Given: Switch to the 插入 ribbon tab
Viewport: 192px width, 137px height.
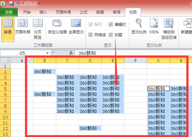Looking at the screenshot, I should pos(43,12).
